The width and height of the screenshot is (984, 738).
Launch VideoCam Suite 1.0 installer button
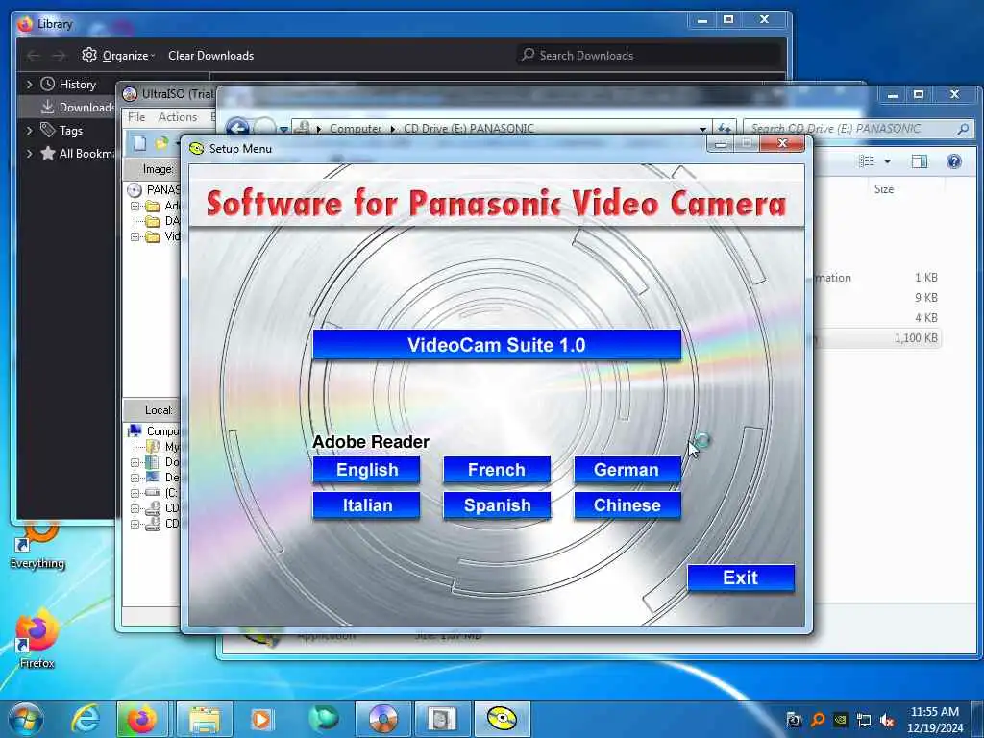[x=497, y=345]
